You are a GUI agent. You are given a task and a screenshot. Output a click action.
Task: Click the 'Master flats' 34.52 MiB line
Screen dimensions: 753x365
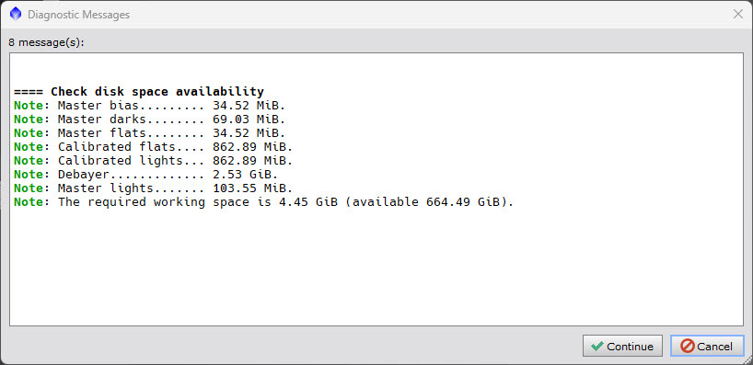[x=150, y=133]
